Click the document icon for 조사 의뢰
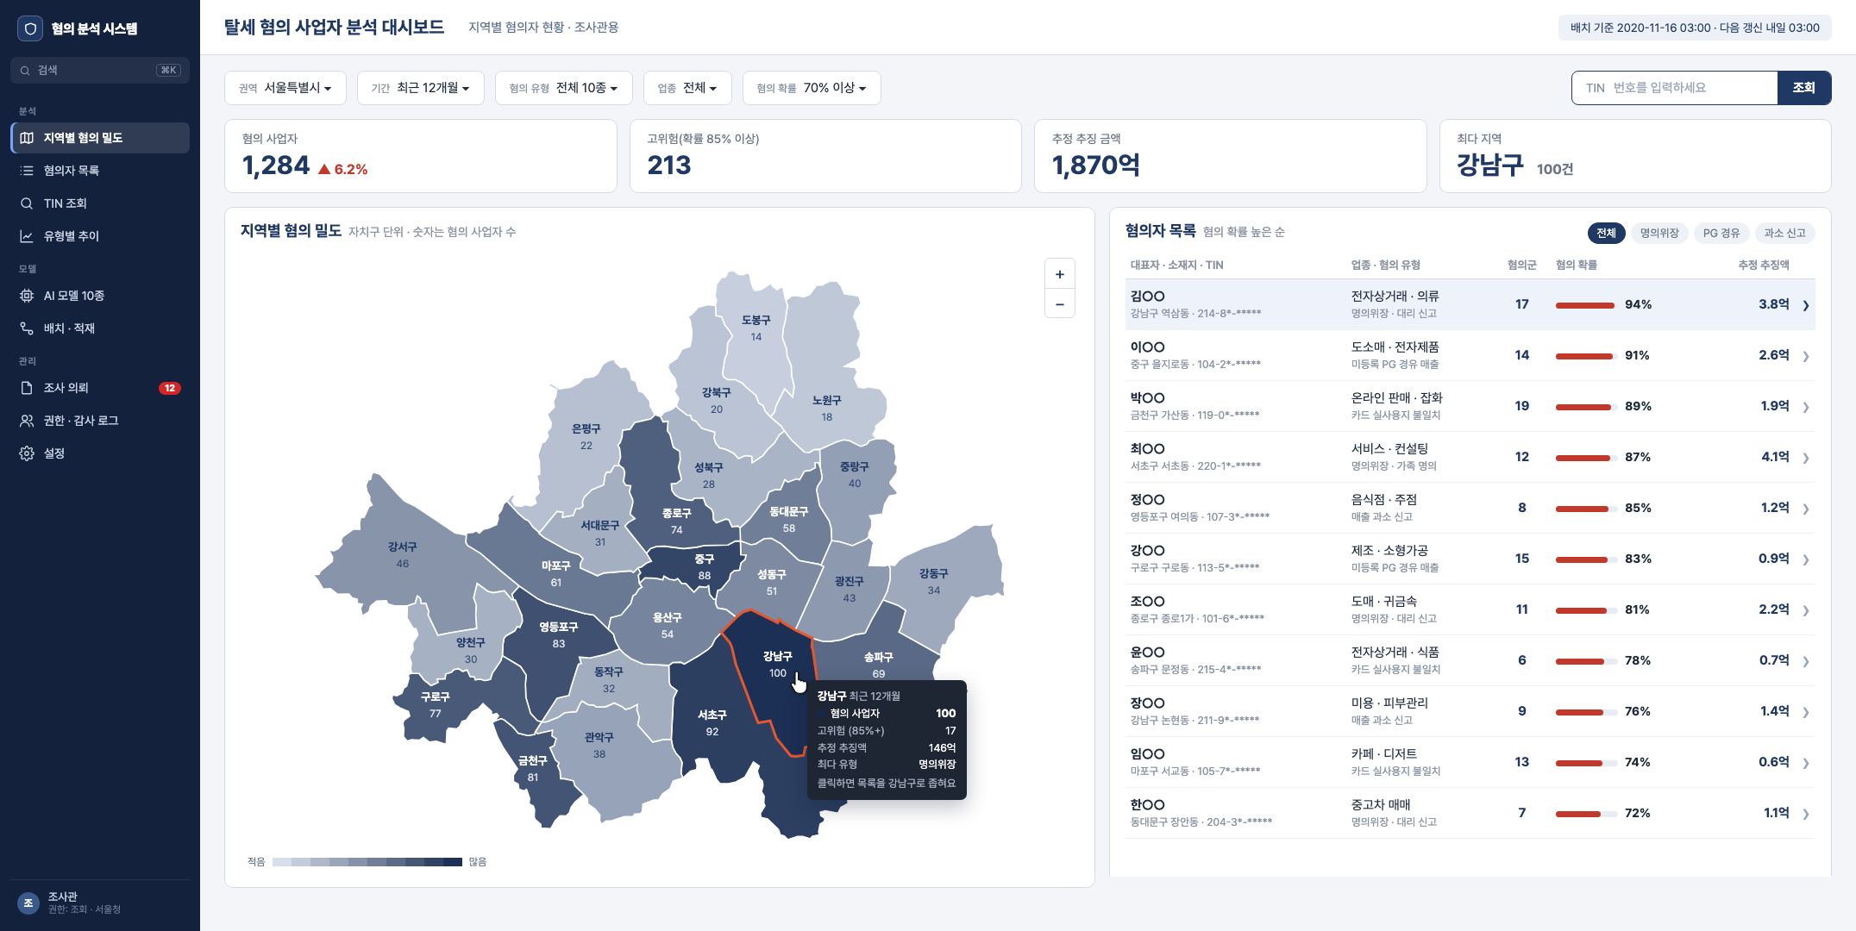The height and width of the screenshot is (931, 1856). click(27, 388)
